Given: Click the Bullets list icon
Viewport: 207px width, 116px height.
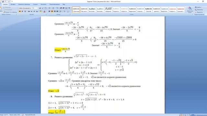Looking at the screenshot, I should pyautogui.click(x=49, y=8).
